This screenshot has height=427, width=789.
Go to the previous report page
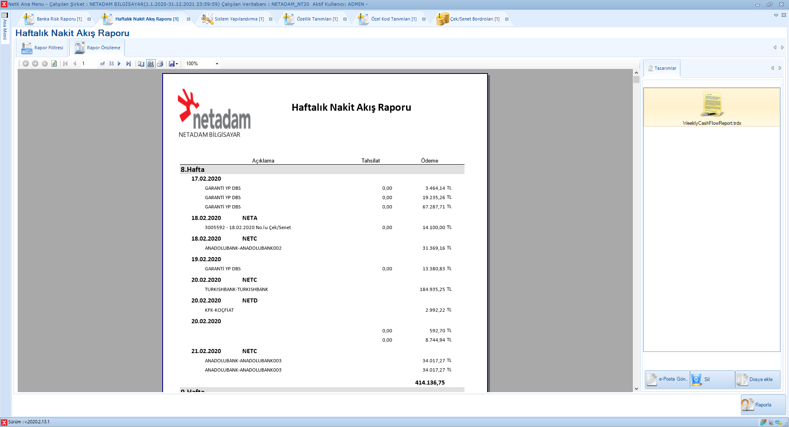(x=75, y=64)
